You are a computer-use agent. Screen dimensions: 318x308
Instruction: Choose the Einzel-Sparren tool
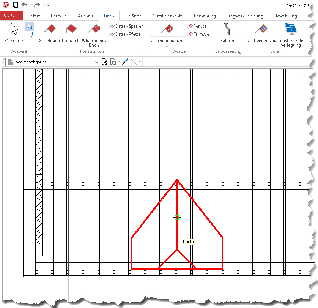click(x=126, y=26)
